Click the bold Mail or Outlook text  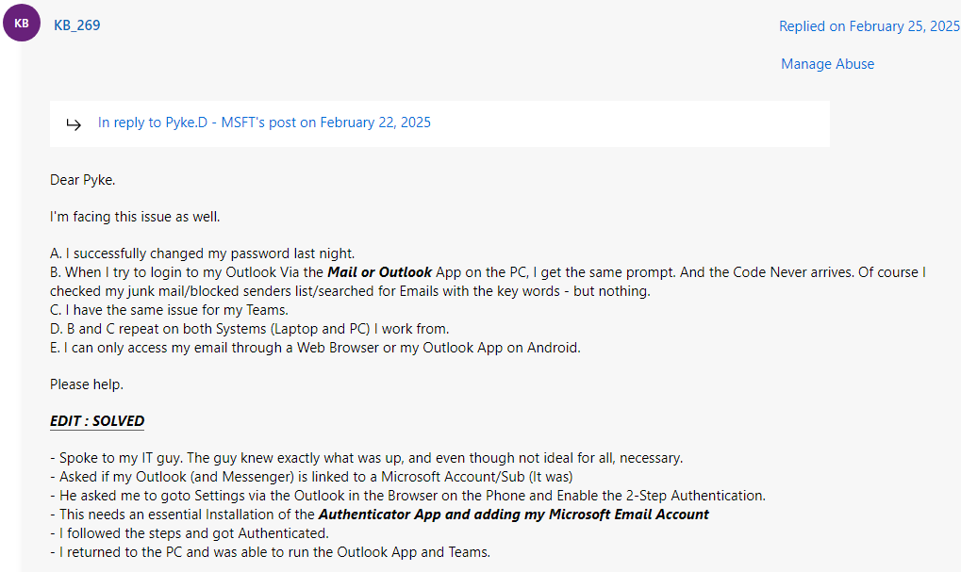[x=380, y=272]
